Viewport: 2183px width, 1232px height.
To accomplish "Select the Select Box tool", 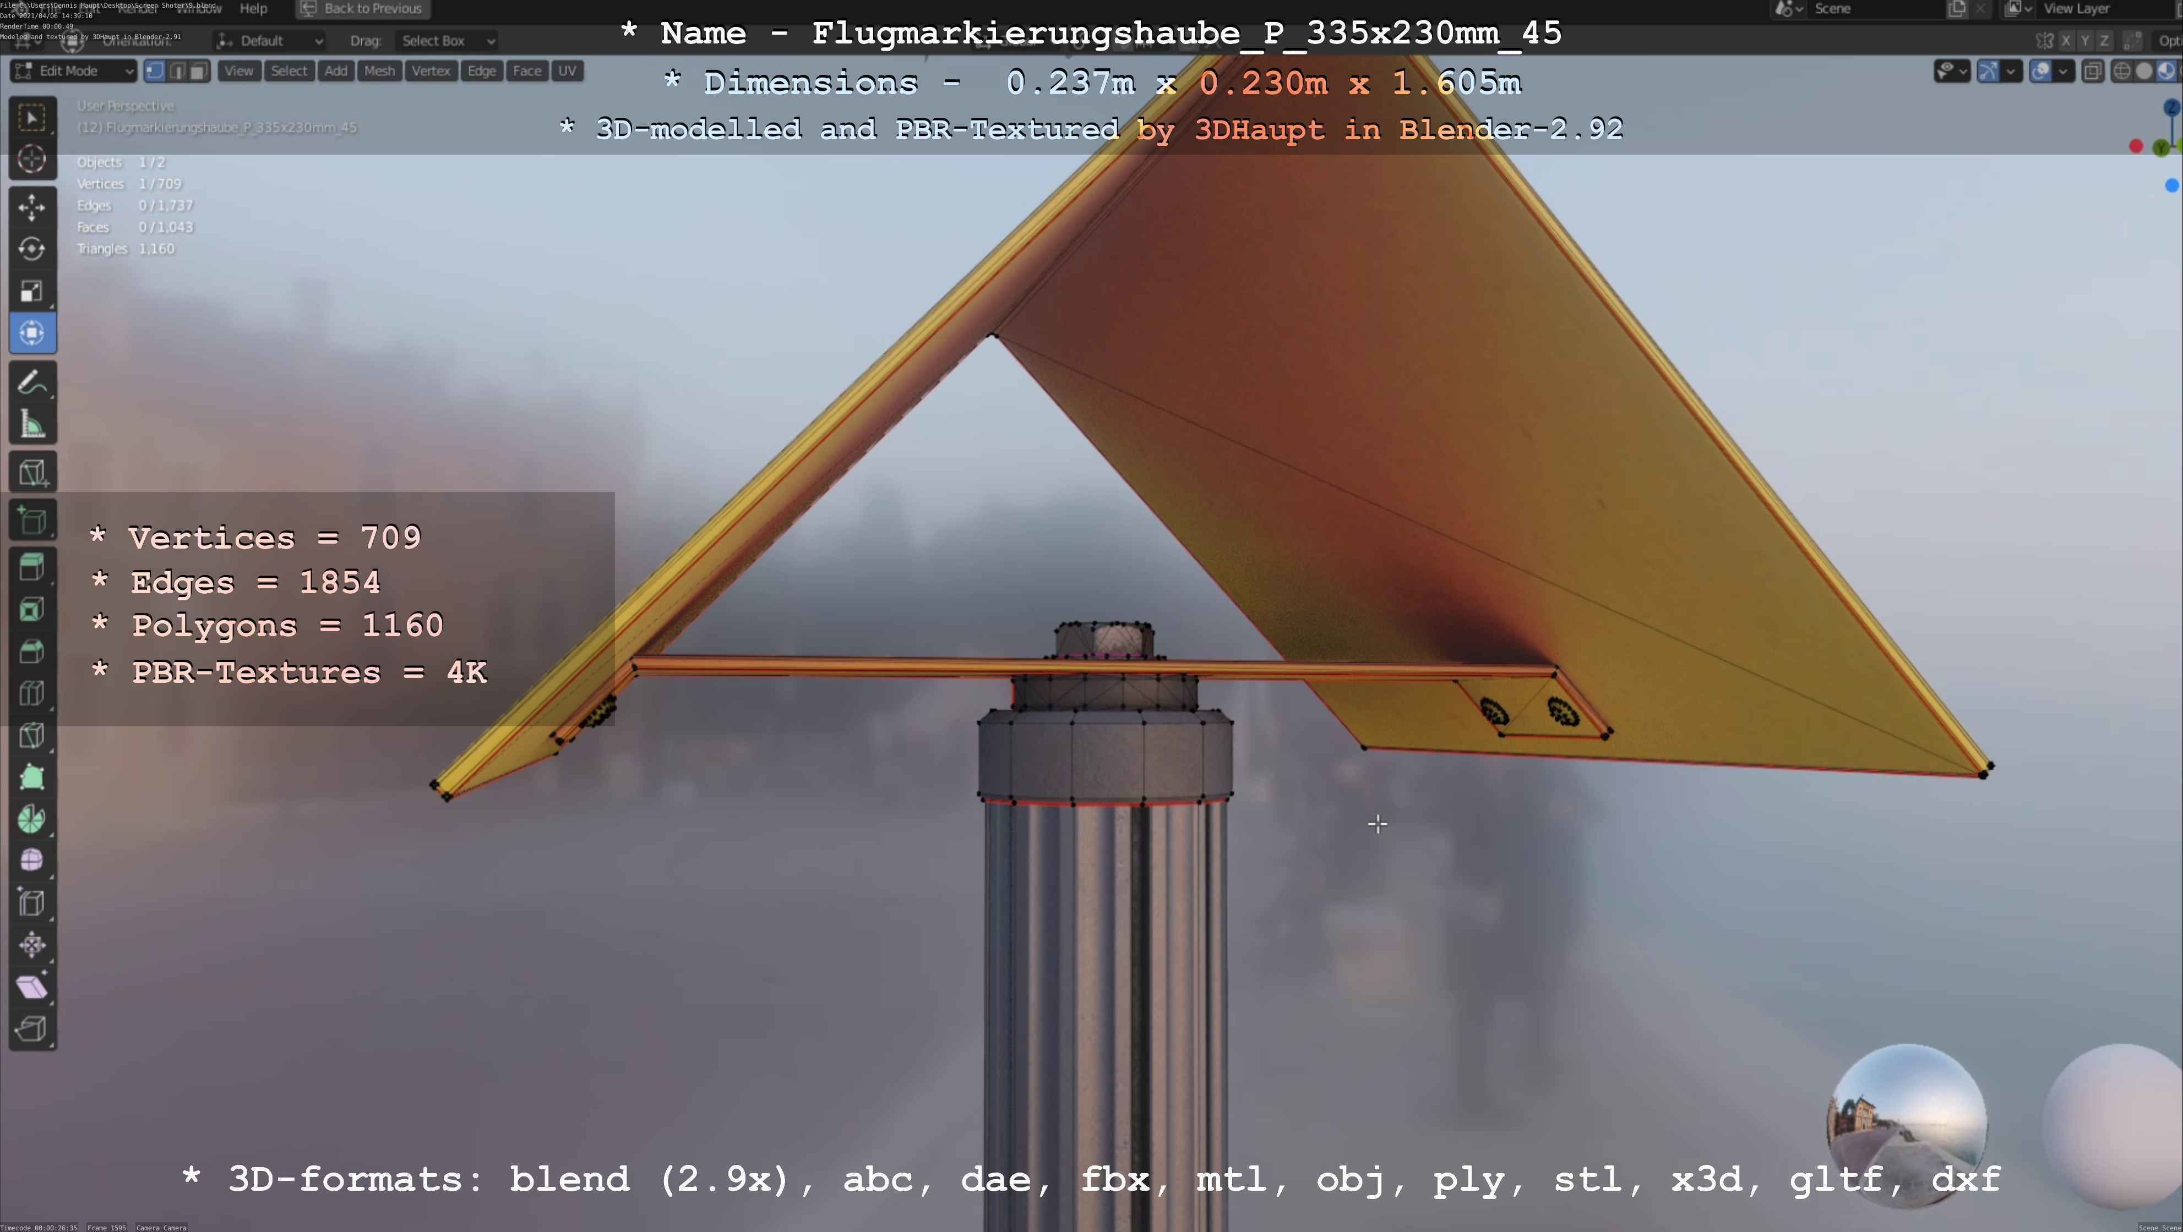I will [x=32, y=117].
